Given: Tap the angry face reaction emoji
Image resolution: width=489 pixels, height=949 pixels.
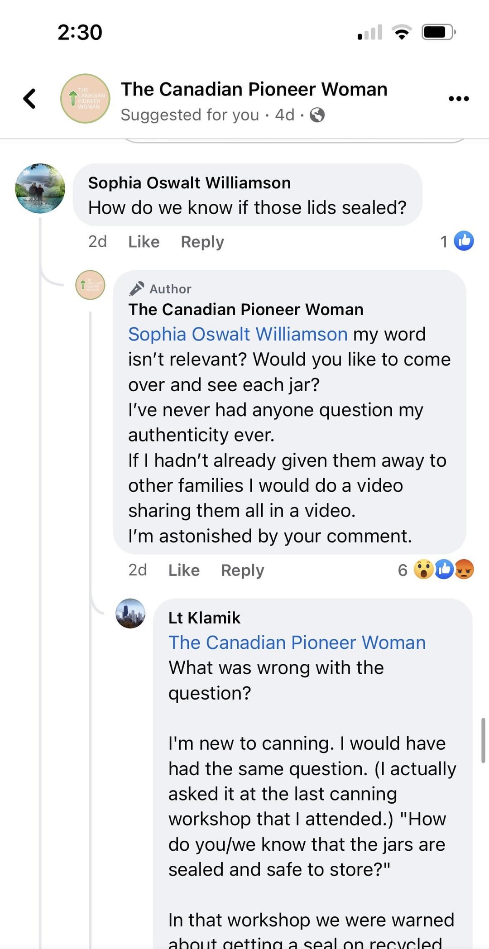Looking at the screenshot, I should [x=465, y=570].
